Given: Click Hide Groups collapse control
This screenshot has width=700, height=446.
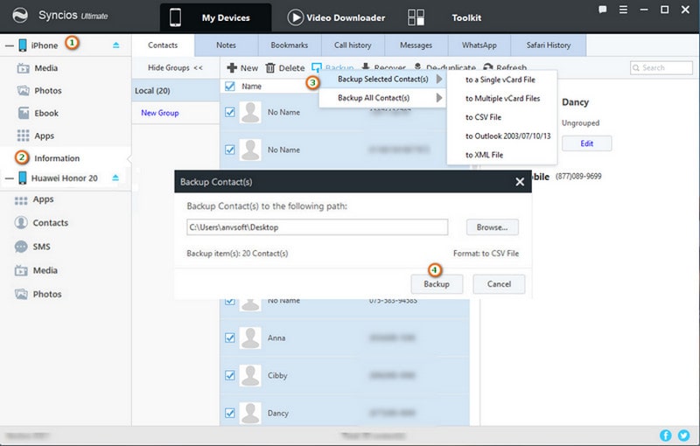Looking at the screenshot, I should point(176,68).
